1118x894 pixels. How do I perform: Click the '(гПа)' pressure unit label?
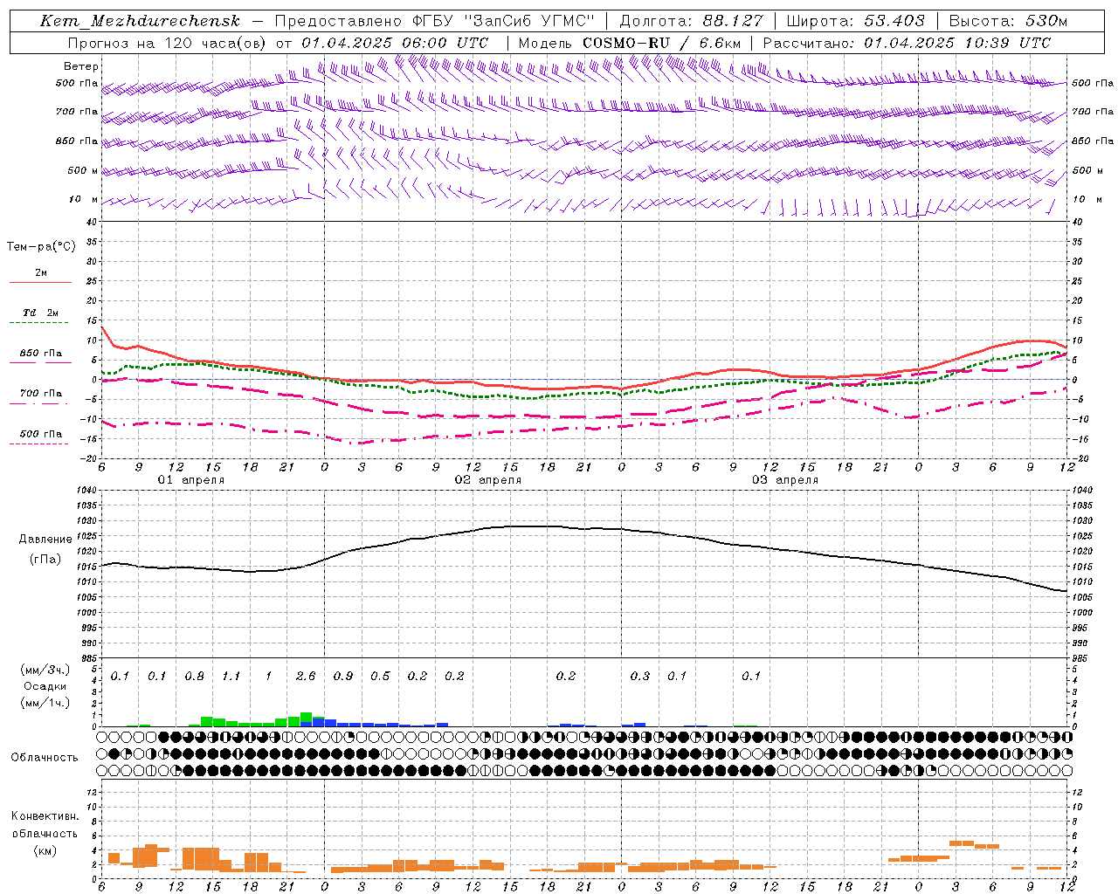coord(45,560)
